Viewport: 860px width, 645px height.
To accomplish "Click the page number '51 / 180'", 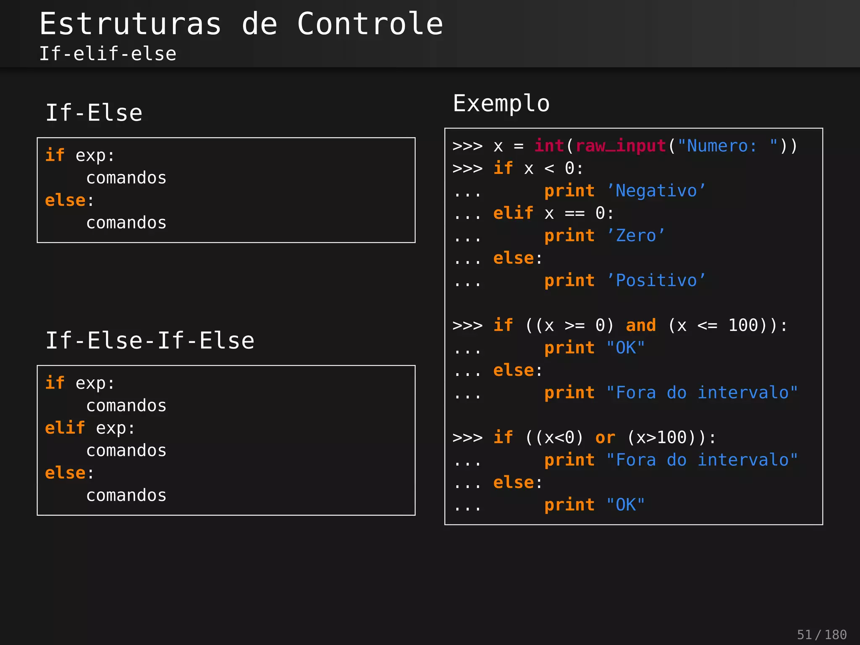I will point(822,635).
